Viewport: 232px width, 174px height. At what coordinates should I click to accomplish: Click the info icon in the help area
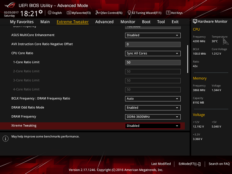click(x=6, y=138)
